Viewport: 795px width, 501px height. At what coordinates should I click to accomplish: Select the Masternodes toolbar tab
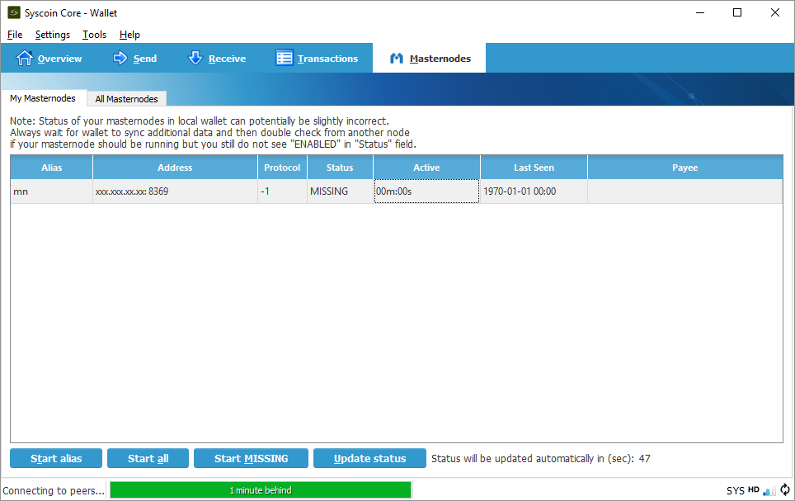pyautogui.click(x=429, y=58)
